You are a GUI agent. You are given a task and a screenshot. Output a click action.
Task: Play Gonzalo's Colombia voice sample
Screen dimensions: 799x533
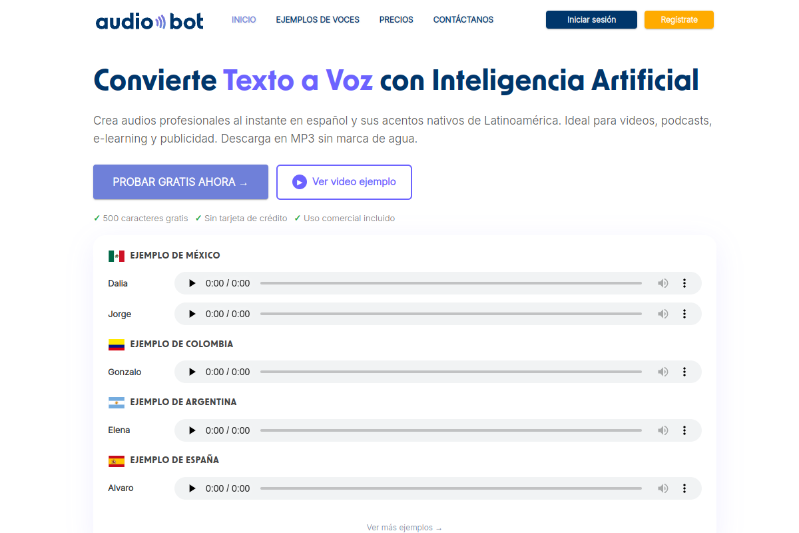click(192, 372)
